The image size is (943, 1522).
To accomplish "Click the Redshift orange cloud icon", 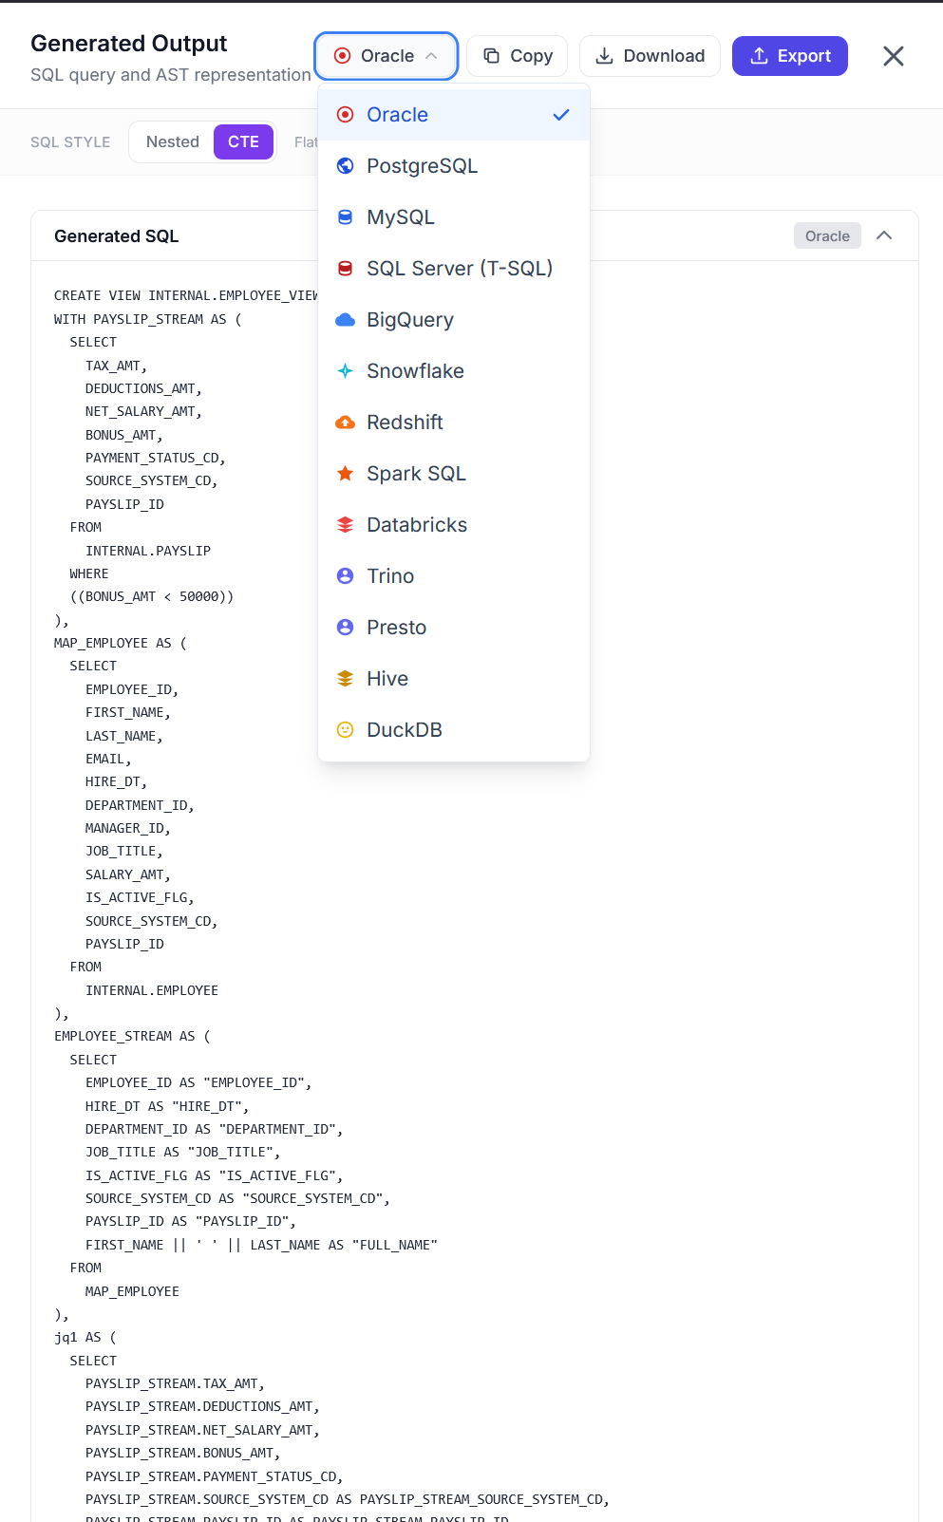I will 346,423.
